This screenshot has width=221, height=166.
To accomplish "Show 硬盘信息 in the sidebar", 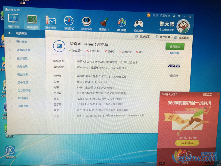I will [x=23, y=74].
